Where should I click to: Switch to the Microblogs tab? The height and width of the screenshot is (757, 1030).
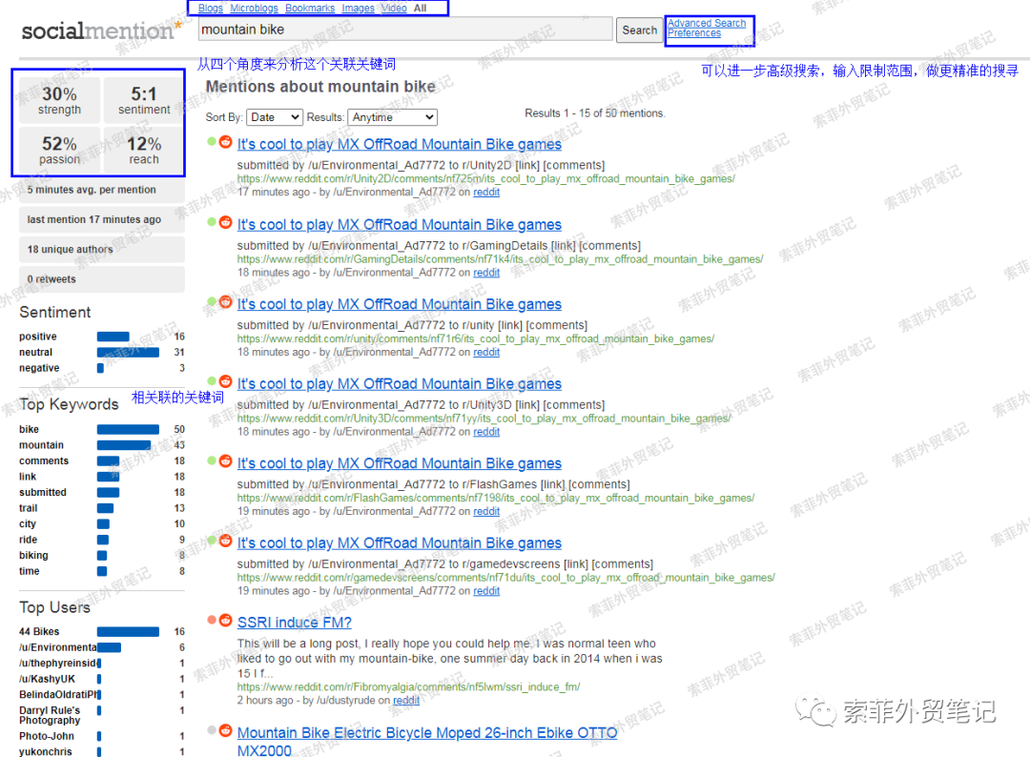pos(254,8)
